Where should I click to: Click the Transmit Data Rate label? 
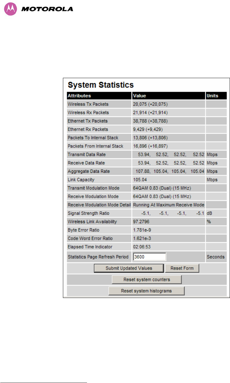87,155
